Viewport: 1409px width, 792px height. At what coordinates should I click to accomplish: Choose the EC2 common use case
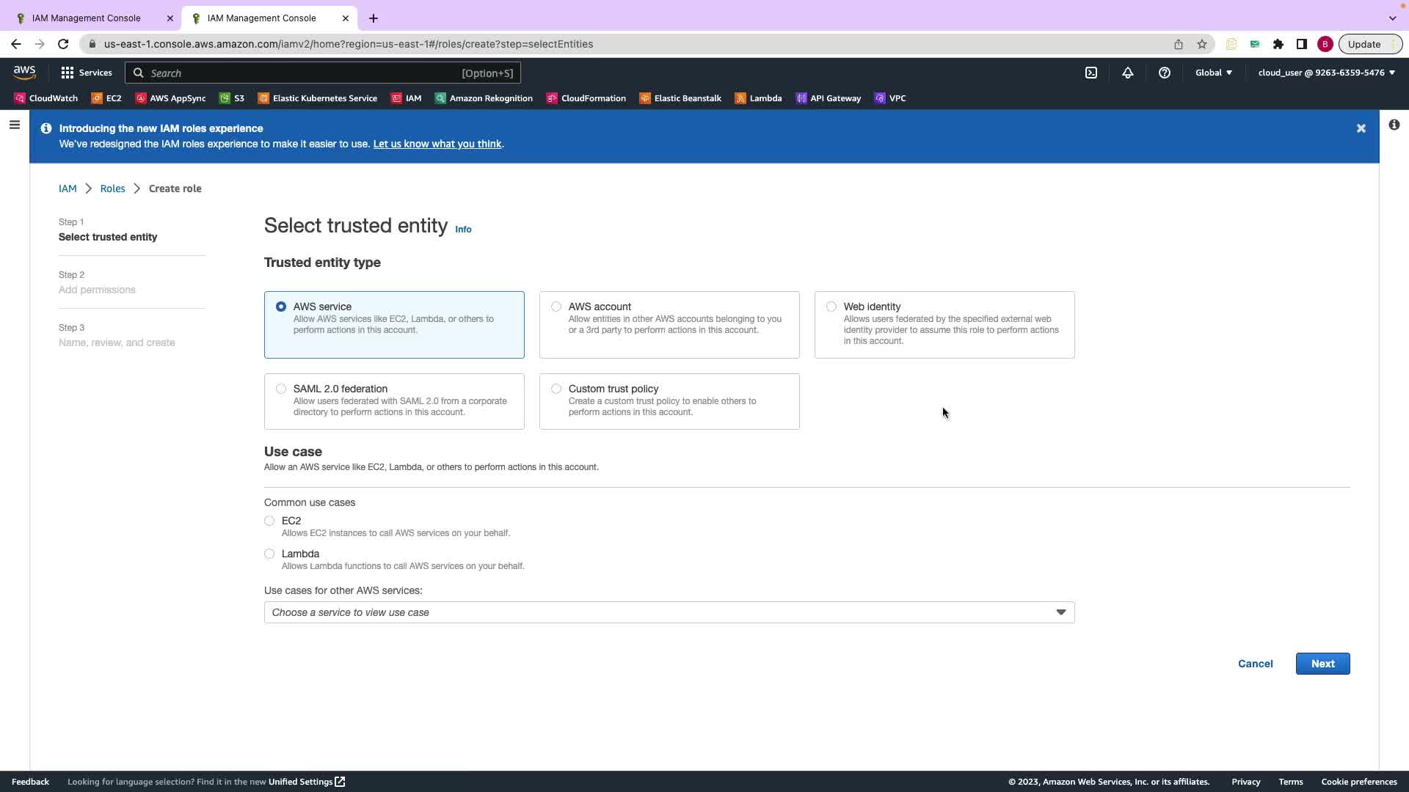pos(269,521)
